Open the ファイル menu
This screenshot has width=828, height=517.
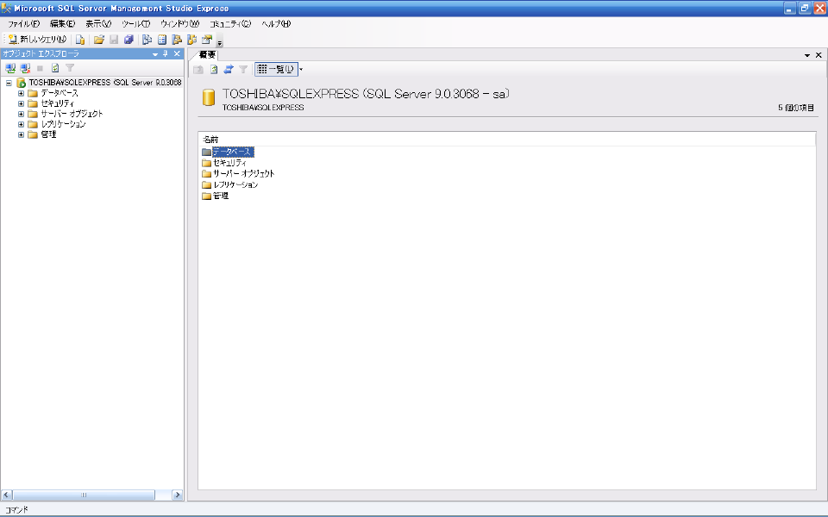[x=24, y=24]
